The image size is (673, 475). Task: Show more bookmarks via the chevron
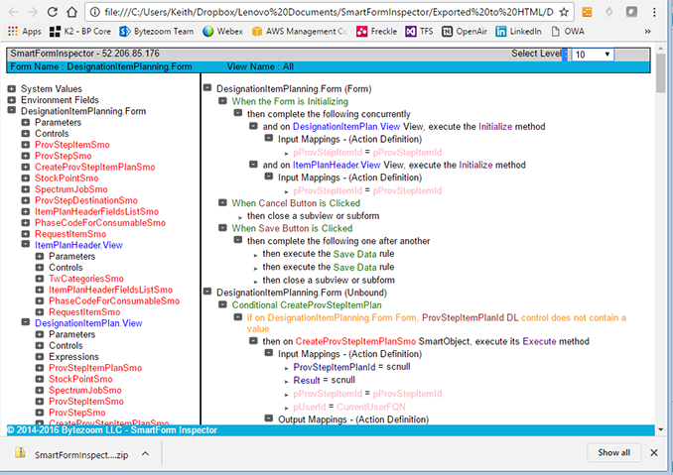click(647, 32)
